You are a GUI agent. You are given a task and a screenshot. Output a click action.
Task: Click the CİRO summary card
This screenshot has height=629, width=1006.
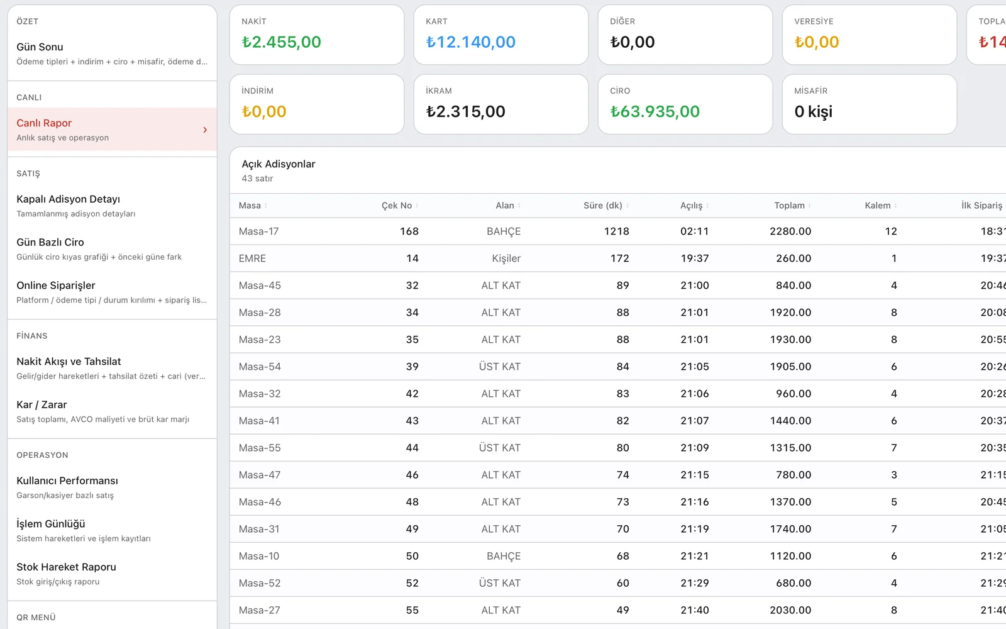(685, 104)
